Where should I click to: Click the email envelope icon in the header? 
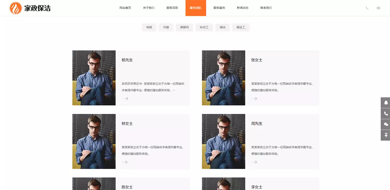[x=378, y=8]
